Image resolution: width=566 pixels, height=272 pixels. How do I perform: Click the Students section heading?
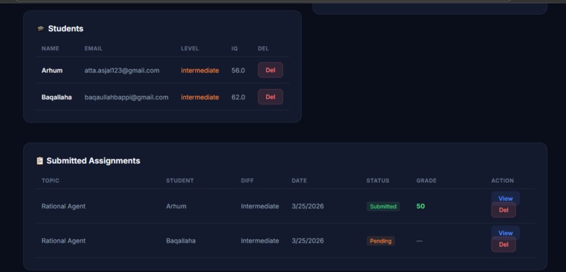coord(66,29)
